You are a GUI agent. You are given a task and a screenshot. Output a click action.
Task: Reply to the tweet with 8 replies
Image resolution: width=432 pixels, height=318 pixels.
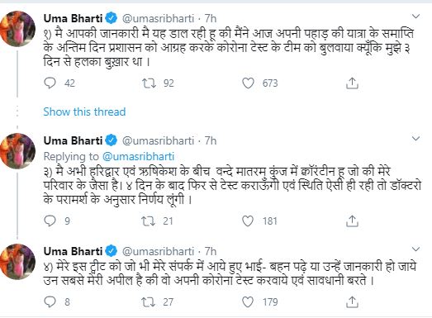(50, 301)
